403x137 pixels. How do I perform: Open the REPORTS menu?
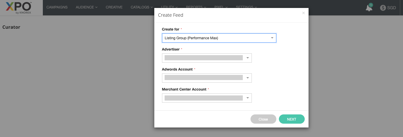tap(196, 7)
